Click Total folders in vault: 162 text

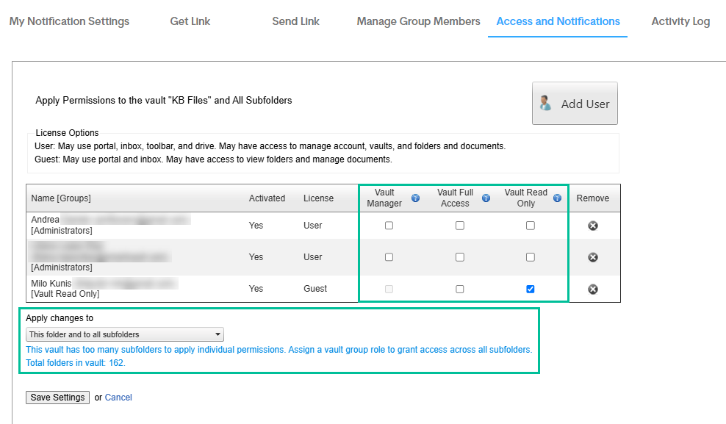coord(76,363)
